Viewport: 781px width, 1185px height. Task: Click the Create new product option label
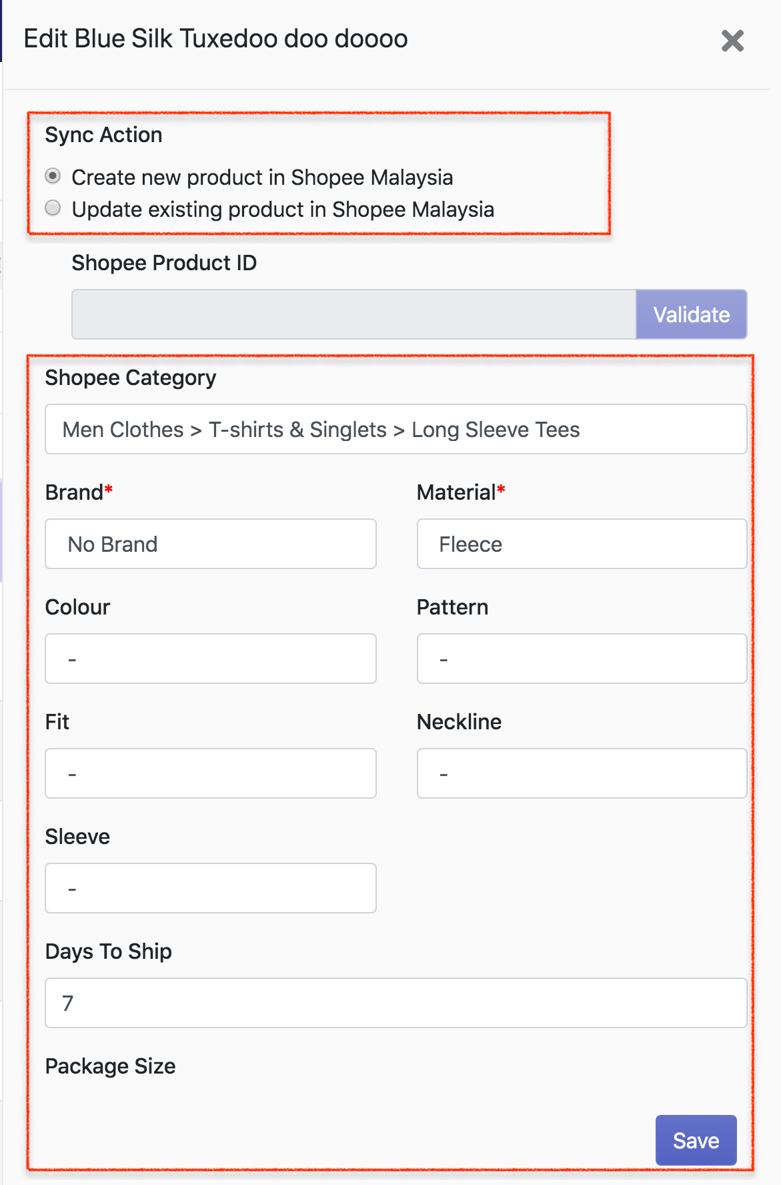pyautogui.click(x=262, y=177)
